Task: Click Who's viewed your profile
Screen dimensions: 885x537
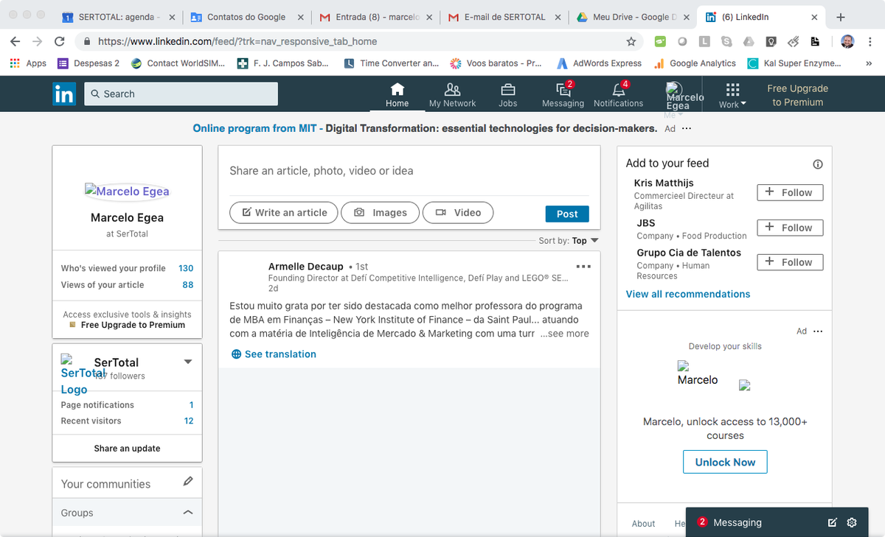Action: [127, 268]
